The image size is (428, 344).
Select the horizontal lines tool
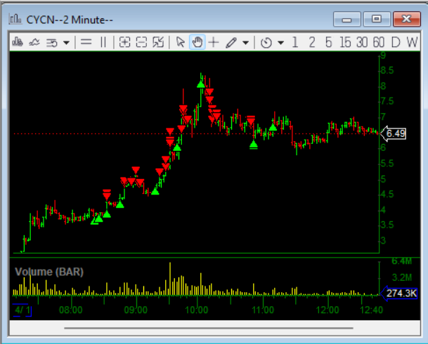[x=86, y=42]
